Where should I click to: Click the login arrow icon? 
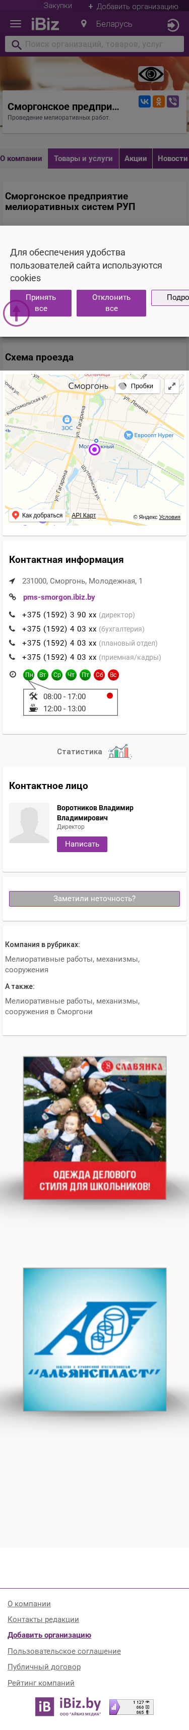pyautogui.click(x=172, y=25)
